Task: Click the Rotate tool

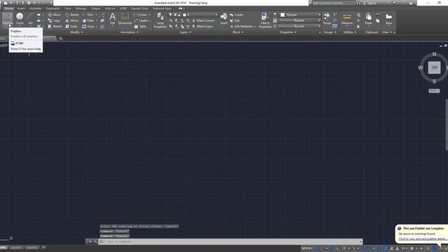Action: click(72, 15)
